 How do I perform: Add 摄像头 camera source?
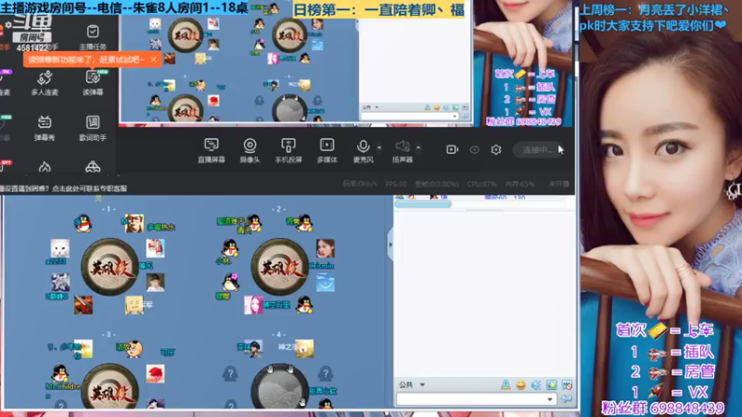pyautogui.click(x=249, y=151)
